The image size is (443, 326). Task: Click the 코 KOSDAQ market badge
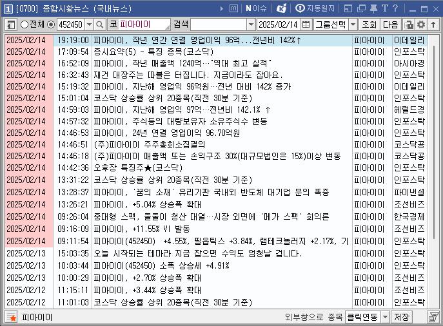(113, 24)
